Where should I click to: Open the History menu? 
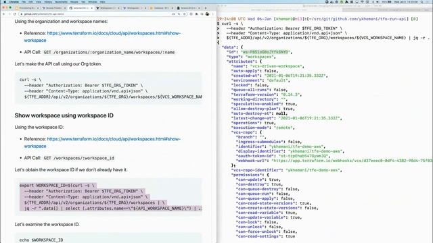(48, 1)
